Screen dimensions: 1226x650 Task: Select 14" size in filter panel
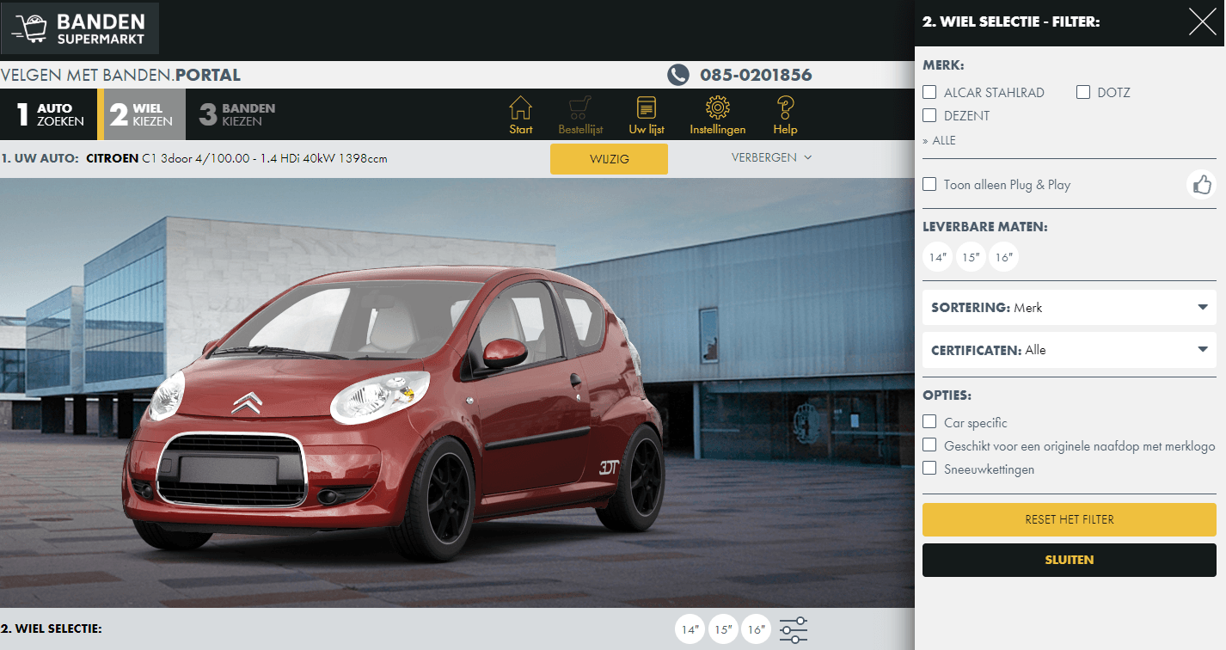pyautogui.click(x=937, y=256)
